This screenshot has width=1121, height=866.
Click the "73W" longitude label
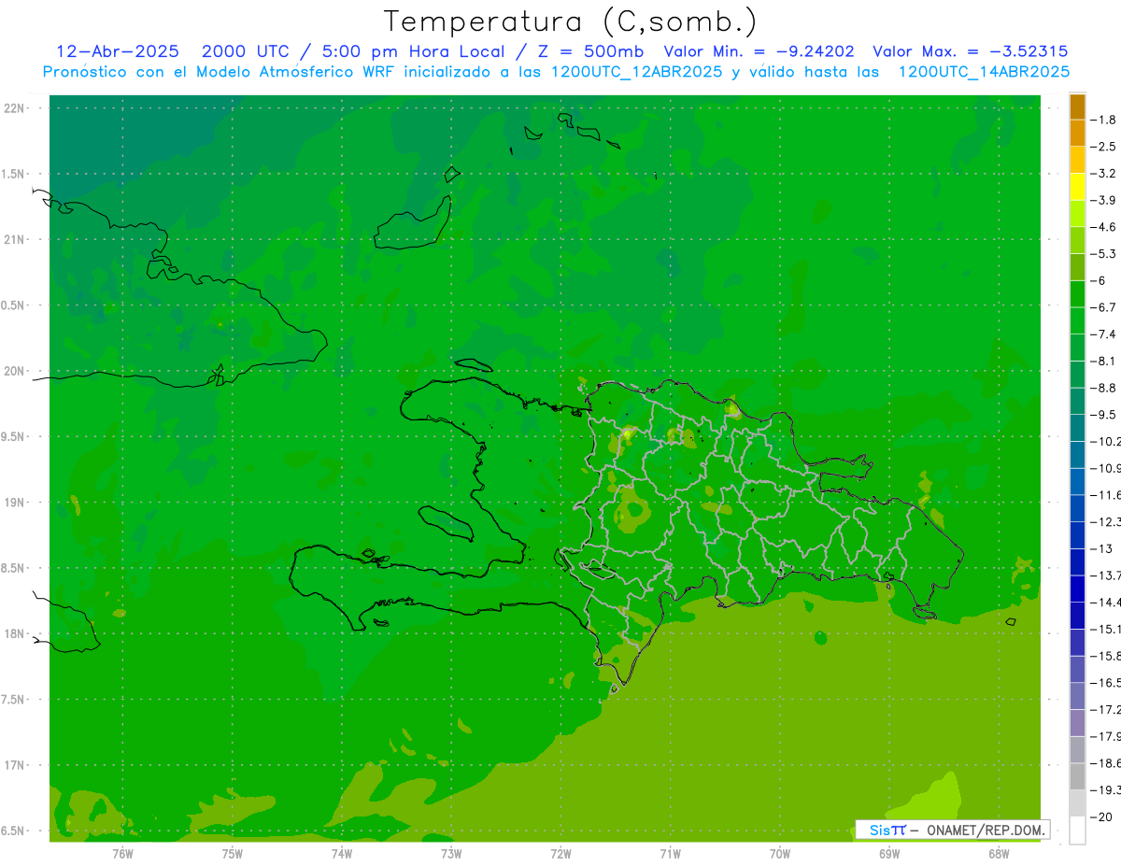[x=451, y=854]
